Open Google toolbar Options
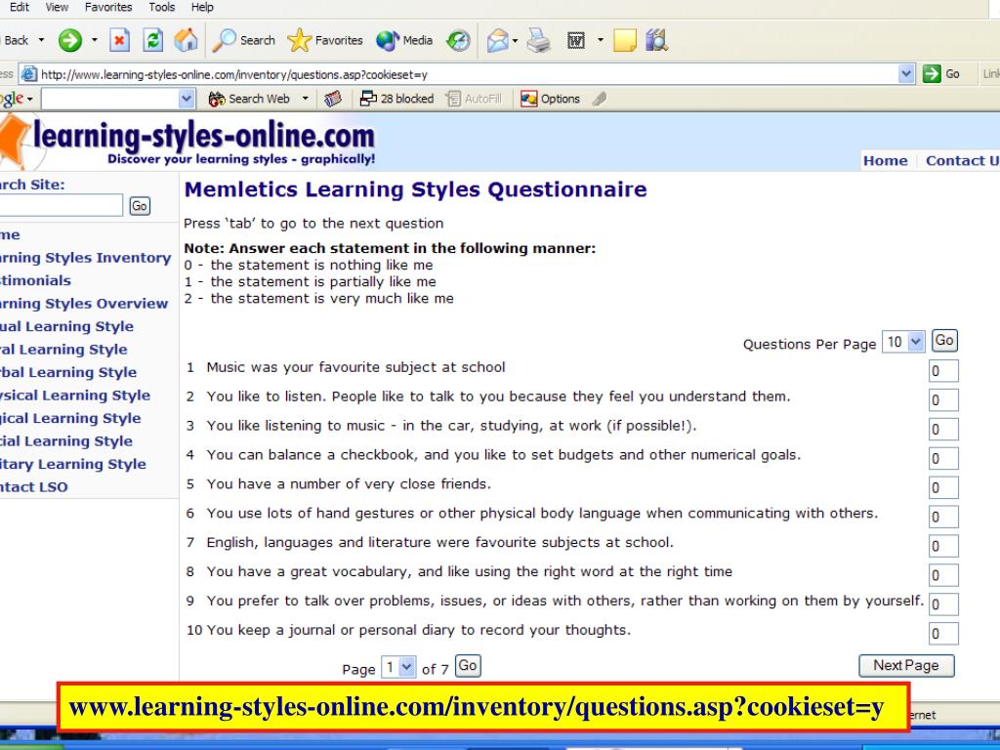The width and height of the screenshot is (1000, 750). point(550,99)
